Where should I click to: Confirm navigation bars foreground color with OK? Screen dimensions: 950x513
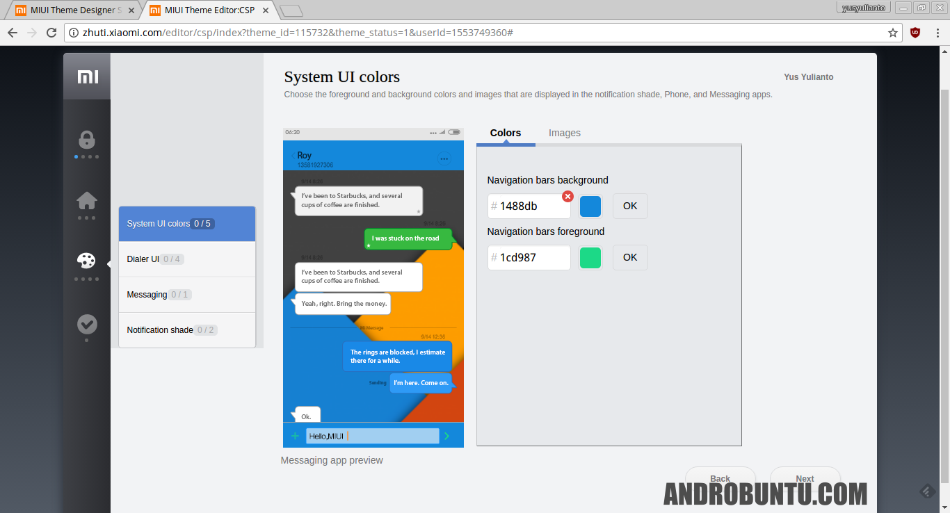[630, 257]
